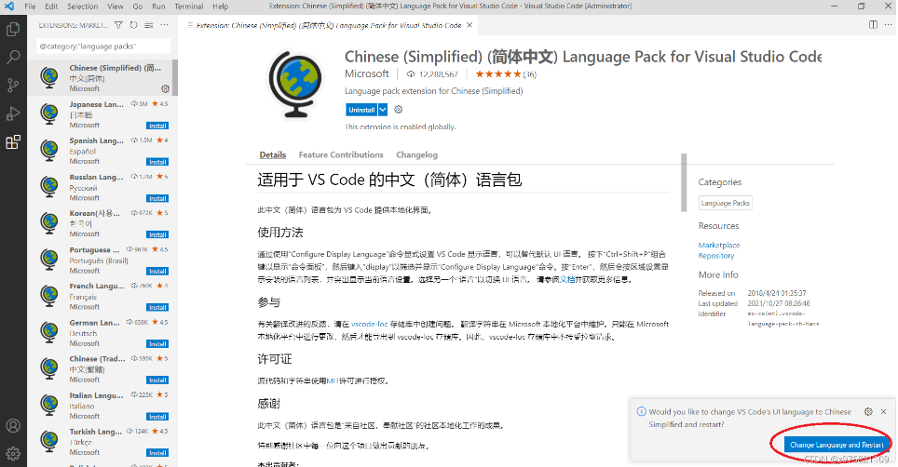
Task: Dismiss the language change notification
Action: (884, 411)
